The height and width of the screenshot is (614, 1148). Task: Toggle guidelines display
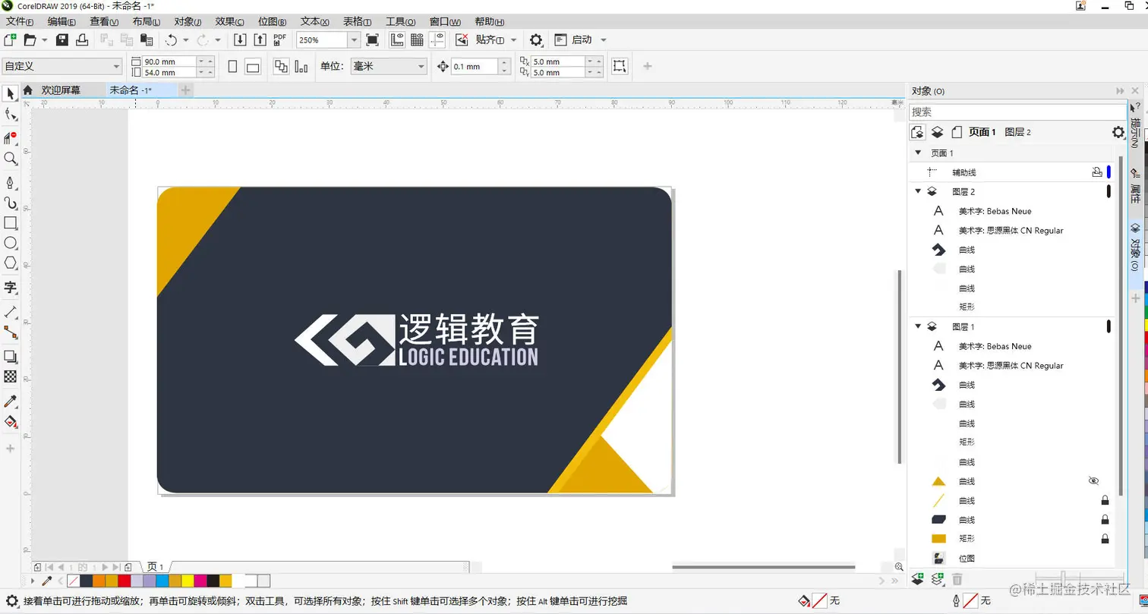point(437,39)
